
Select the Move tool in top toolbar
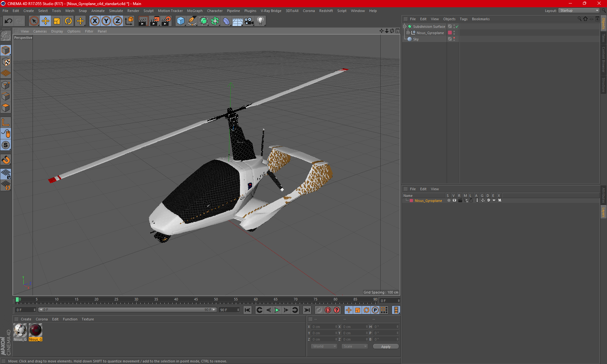tap(46, 21)
